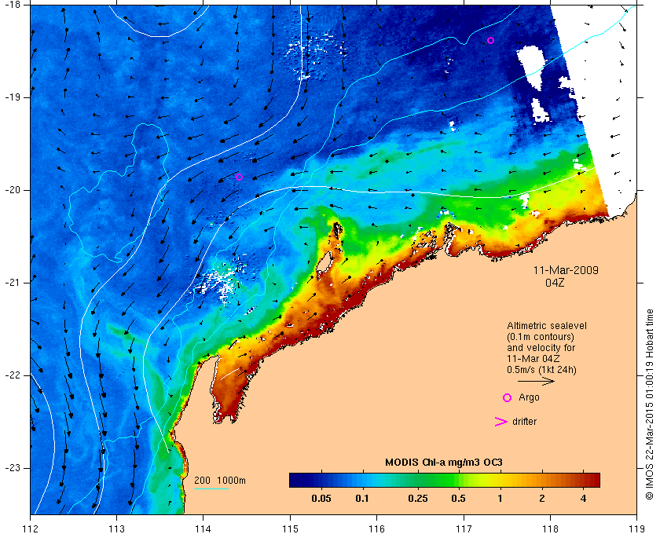660x534 pixels.
Task: Click the latitude axis label '-20'
Action: click(12, 190)
